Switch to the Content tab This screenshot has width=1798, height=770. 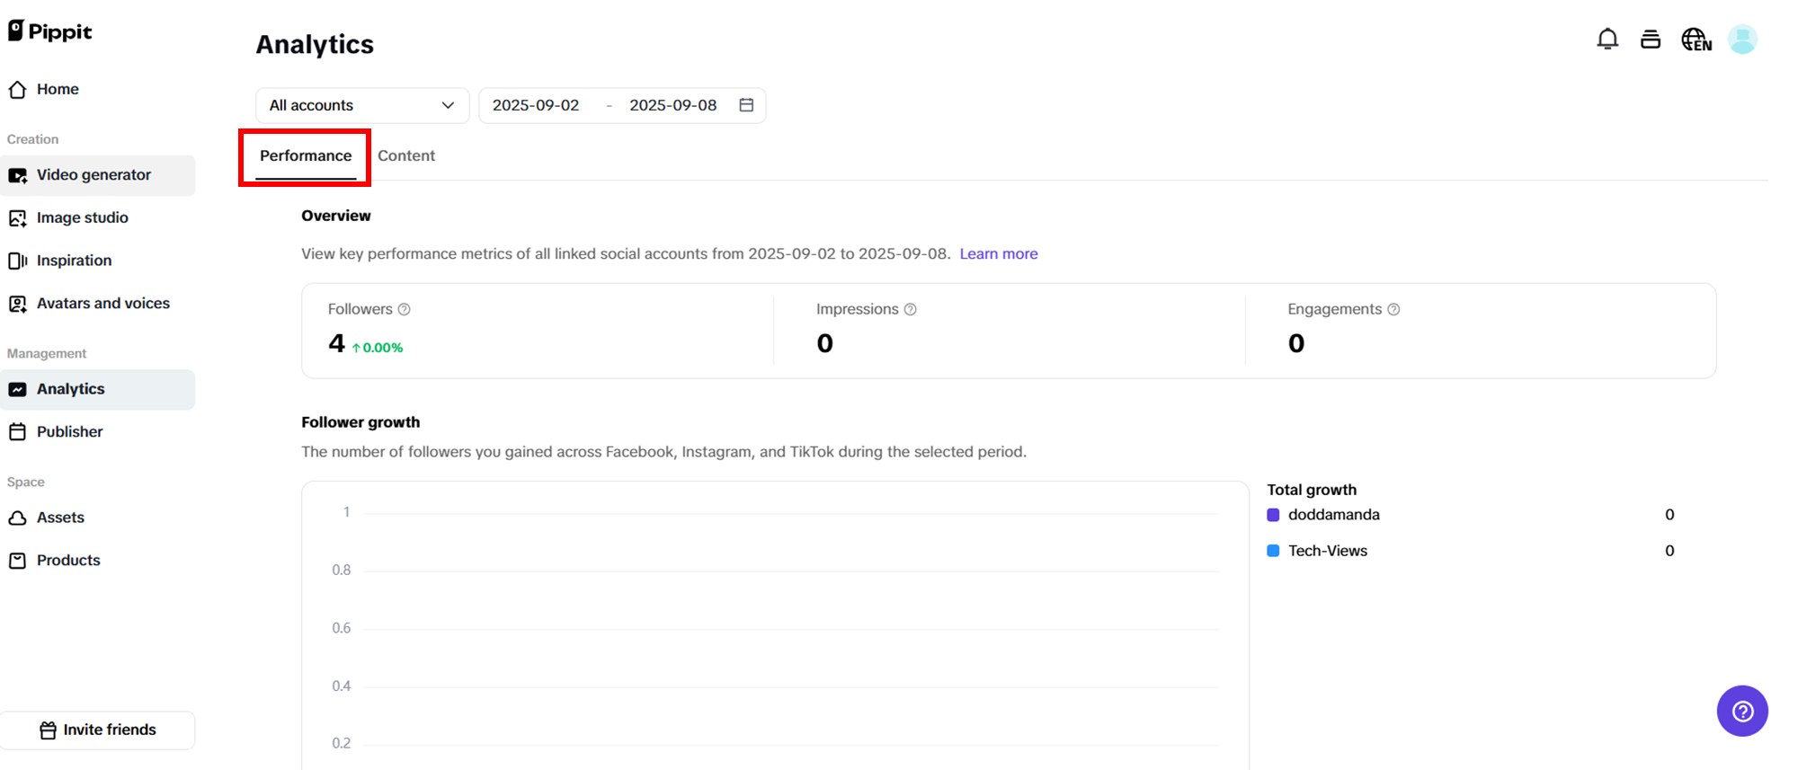click(406, 155)
